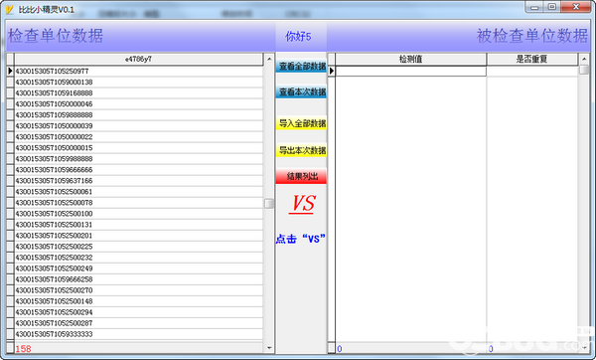Select cell 43001530571052500225

point(139,247)
